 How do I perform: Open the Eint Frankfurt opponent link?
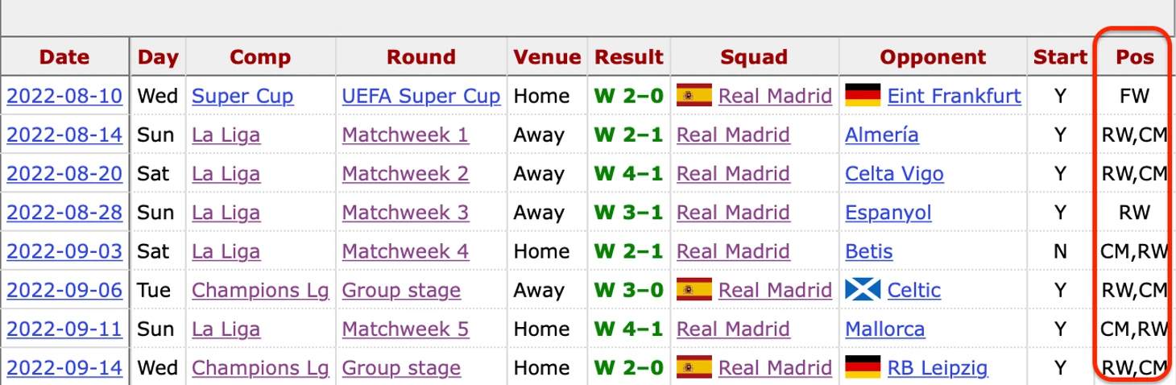click(x=954, y=97)
